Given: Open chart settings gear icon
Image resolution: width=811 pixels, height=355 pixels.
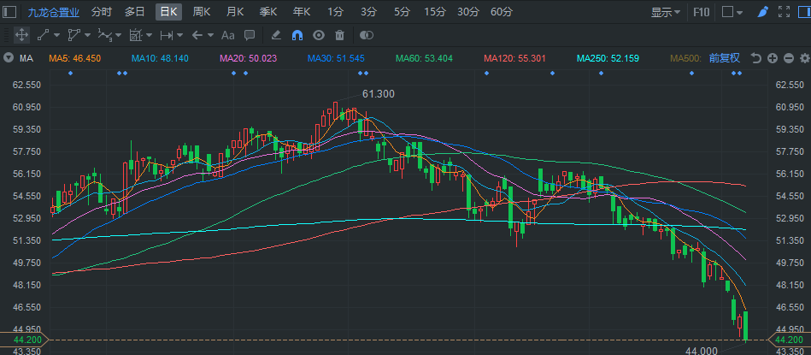Looking at the screenshot, I should 804,58.
